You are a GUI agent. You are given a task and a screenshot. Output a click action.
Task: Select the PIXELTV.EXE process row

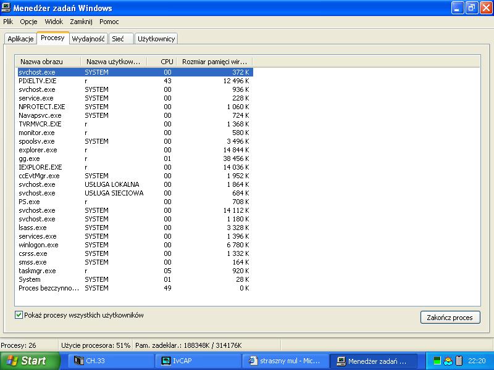(135, 81)
